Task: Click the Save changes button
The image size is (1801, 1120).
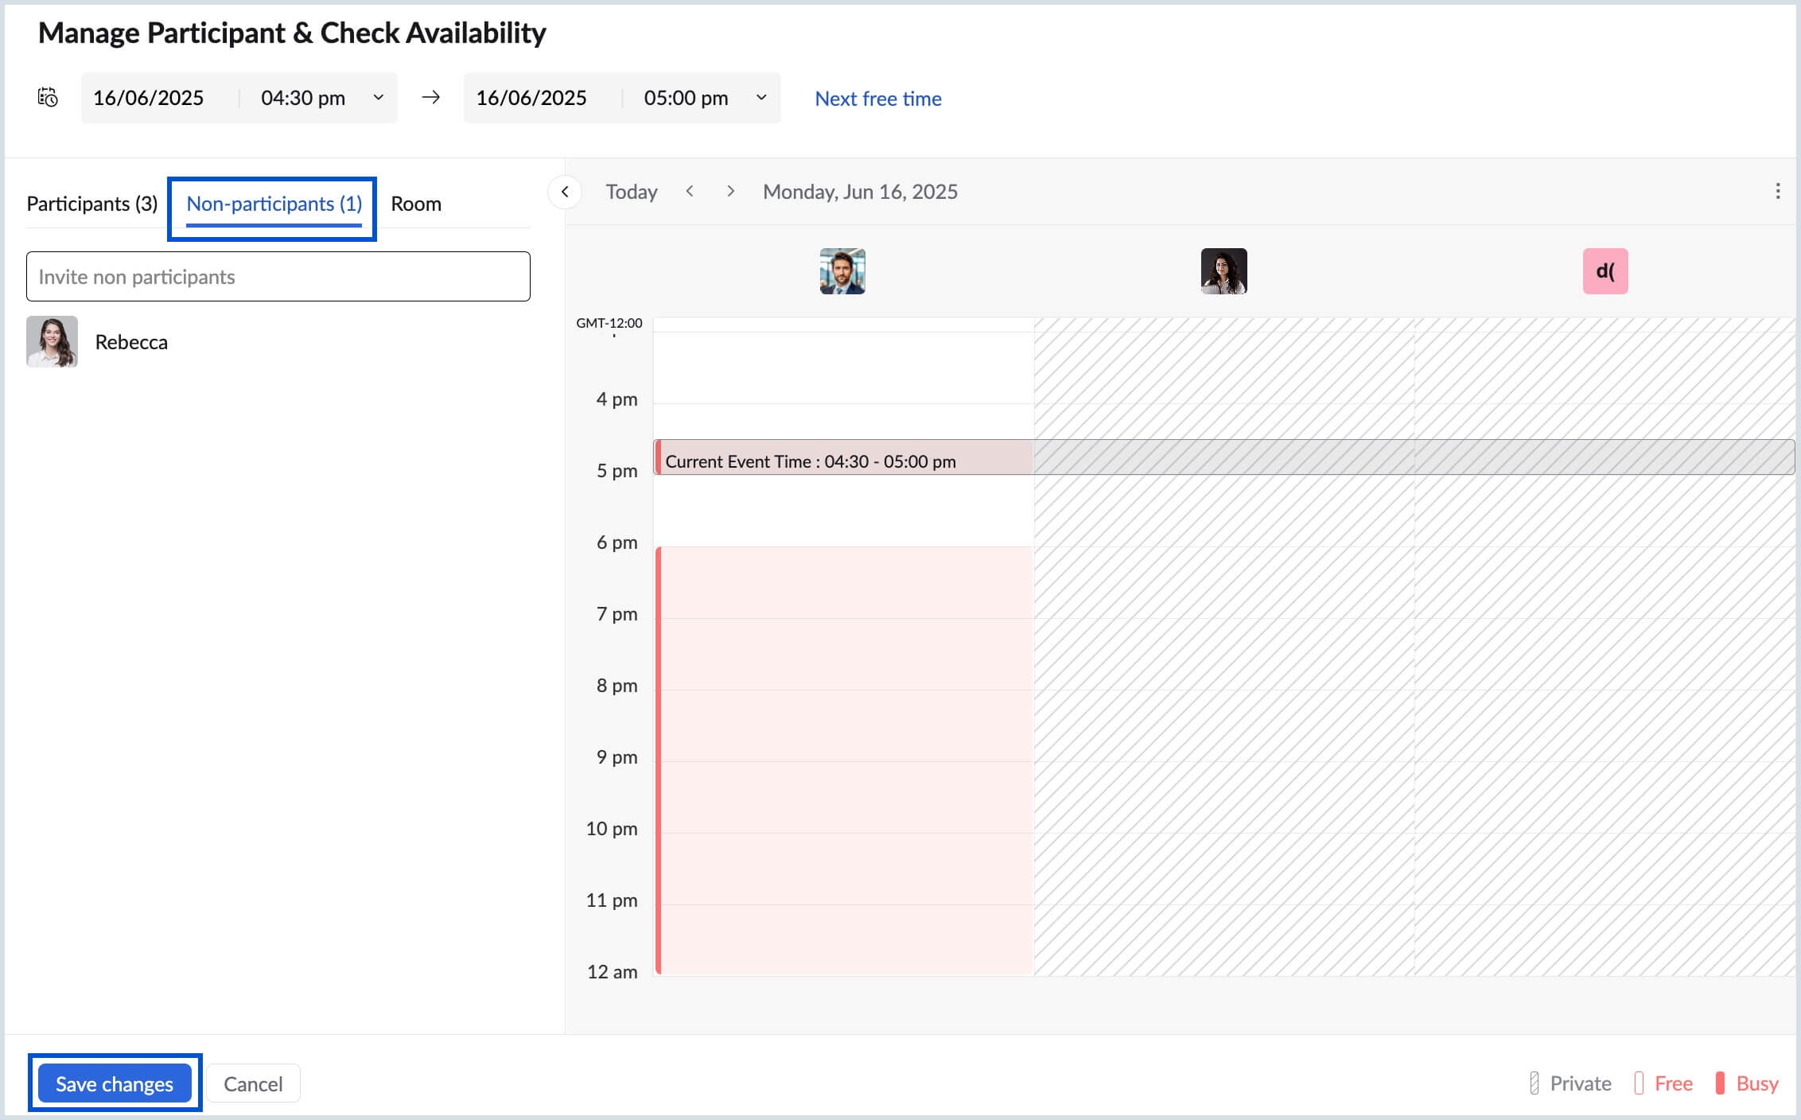Action: [115, 1083]
